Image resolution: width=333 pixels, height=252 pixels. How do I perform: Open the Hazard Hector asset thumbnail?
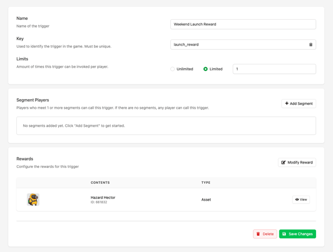point(33,200)
